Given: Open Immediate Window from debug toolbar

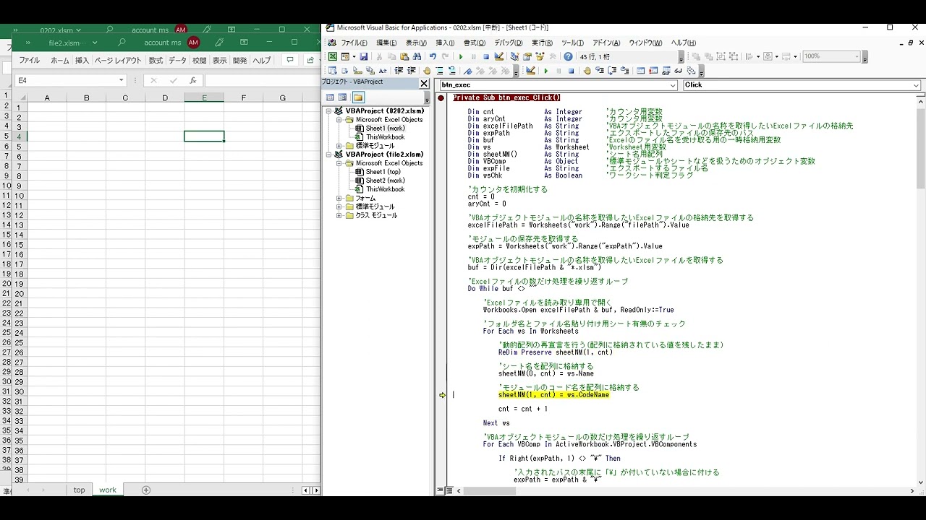Looking at the screenshot, I should tap(653, 71).
